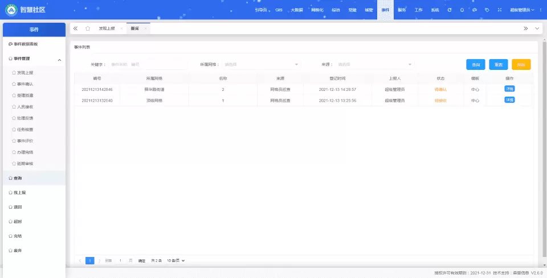Open the 城管 menu
Image resolution: width=547 pixels, height=278 pixels.
tap(369, 10)
